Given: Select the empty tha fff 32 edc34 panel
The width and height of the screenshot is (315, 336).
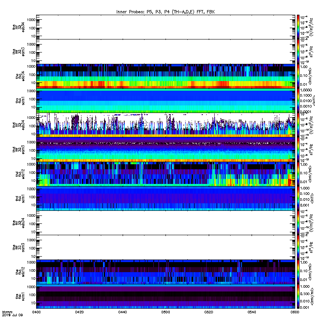Looking at the screenshot, I should click(165, 27).
